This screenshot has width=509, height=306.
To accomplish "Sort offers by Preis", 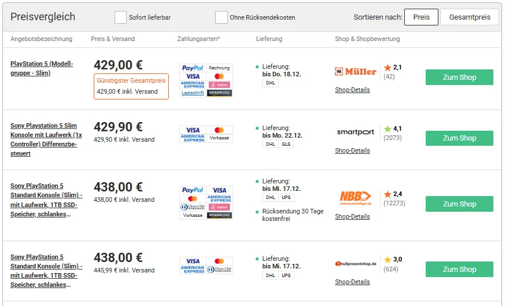I will pyautogui.click(x=421, y=17).
